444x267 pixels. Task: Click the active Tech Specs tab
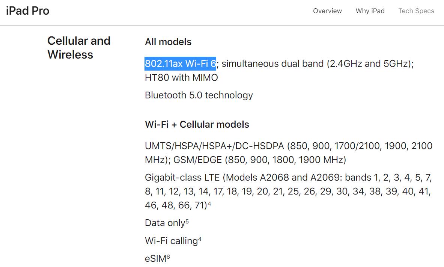[x=416, y=11]
